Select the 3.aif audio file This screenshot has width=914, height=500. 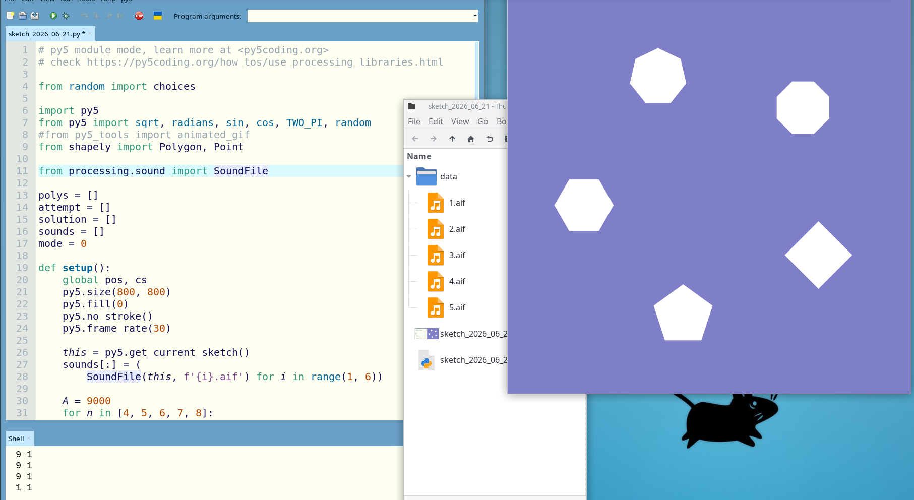pos(436,255)
